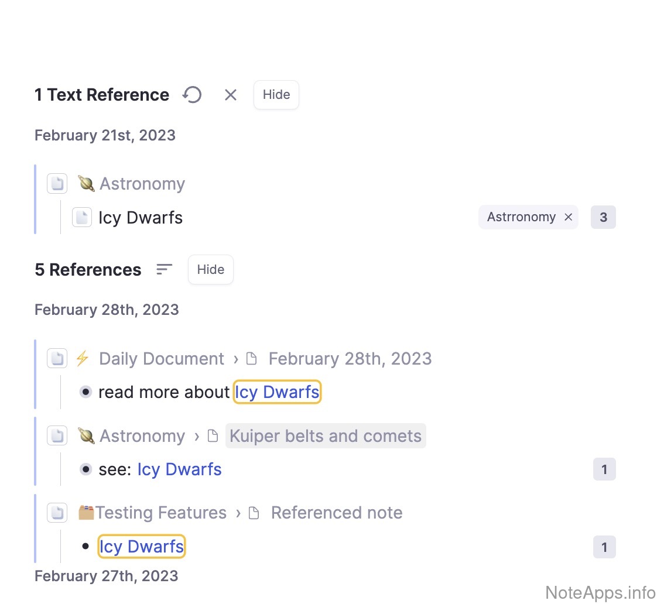Click the count badge showing 3

click(x=603, y=217)
